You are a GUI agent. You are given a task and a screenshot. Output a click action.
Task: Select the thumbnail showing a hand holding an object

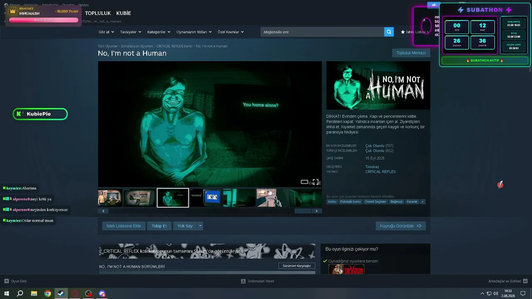pos(272,198)
